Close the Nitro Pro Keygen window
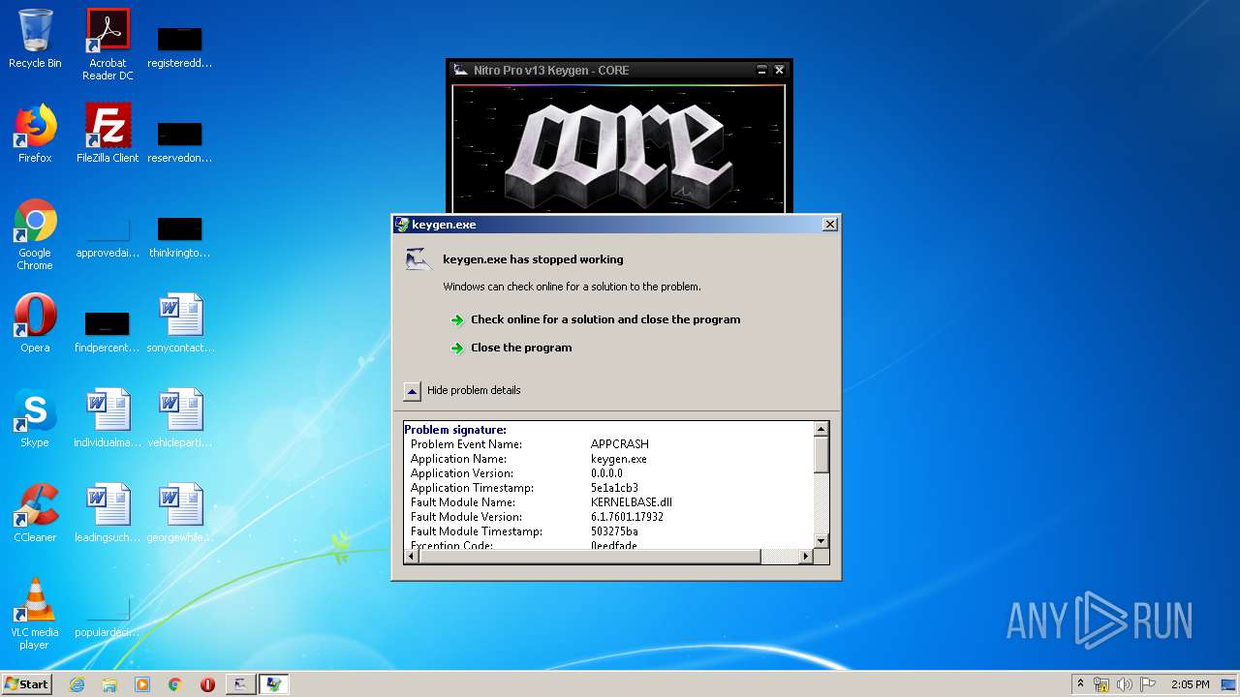This screenshot has width=1240, height=697. click(780, 71)
